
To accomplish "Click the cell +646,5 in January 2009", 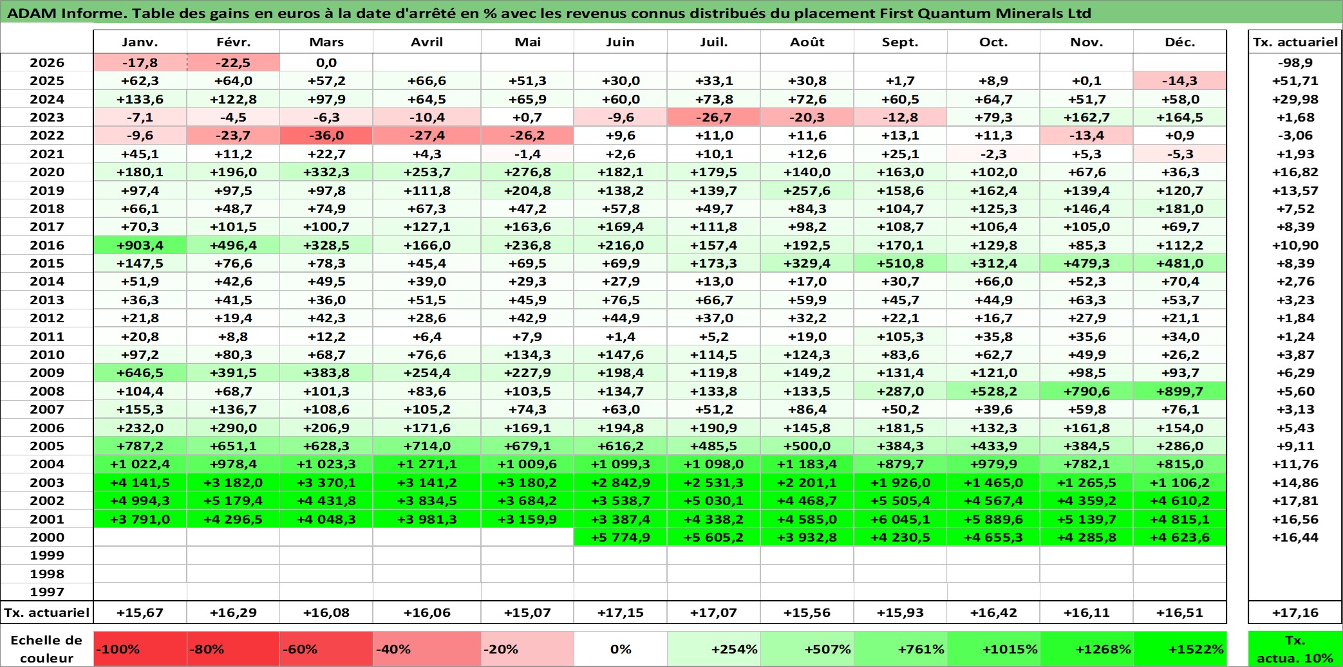I will [140, 372].
